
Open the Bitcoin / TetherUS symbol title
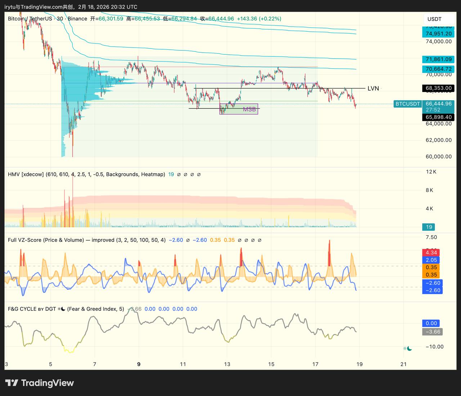[30, 19]
